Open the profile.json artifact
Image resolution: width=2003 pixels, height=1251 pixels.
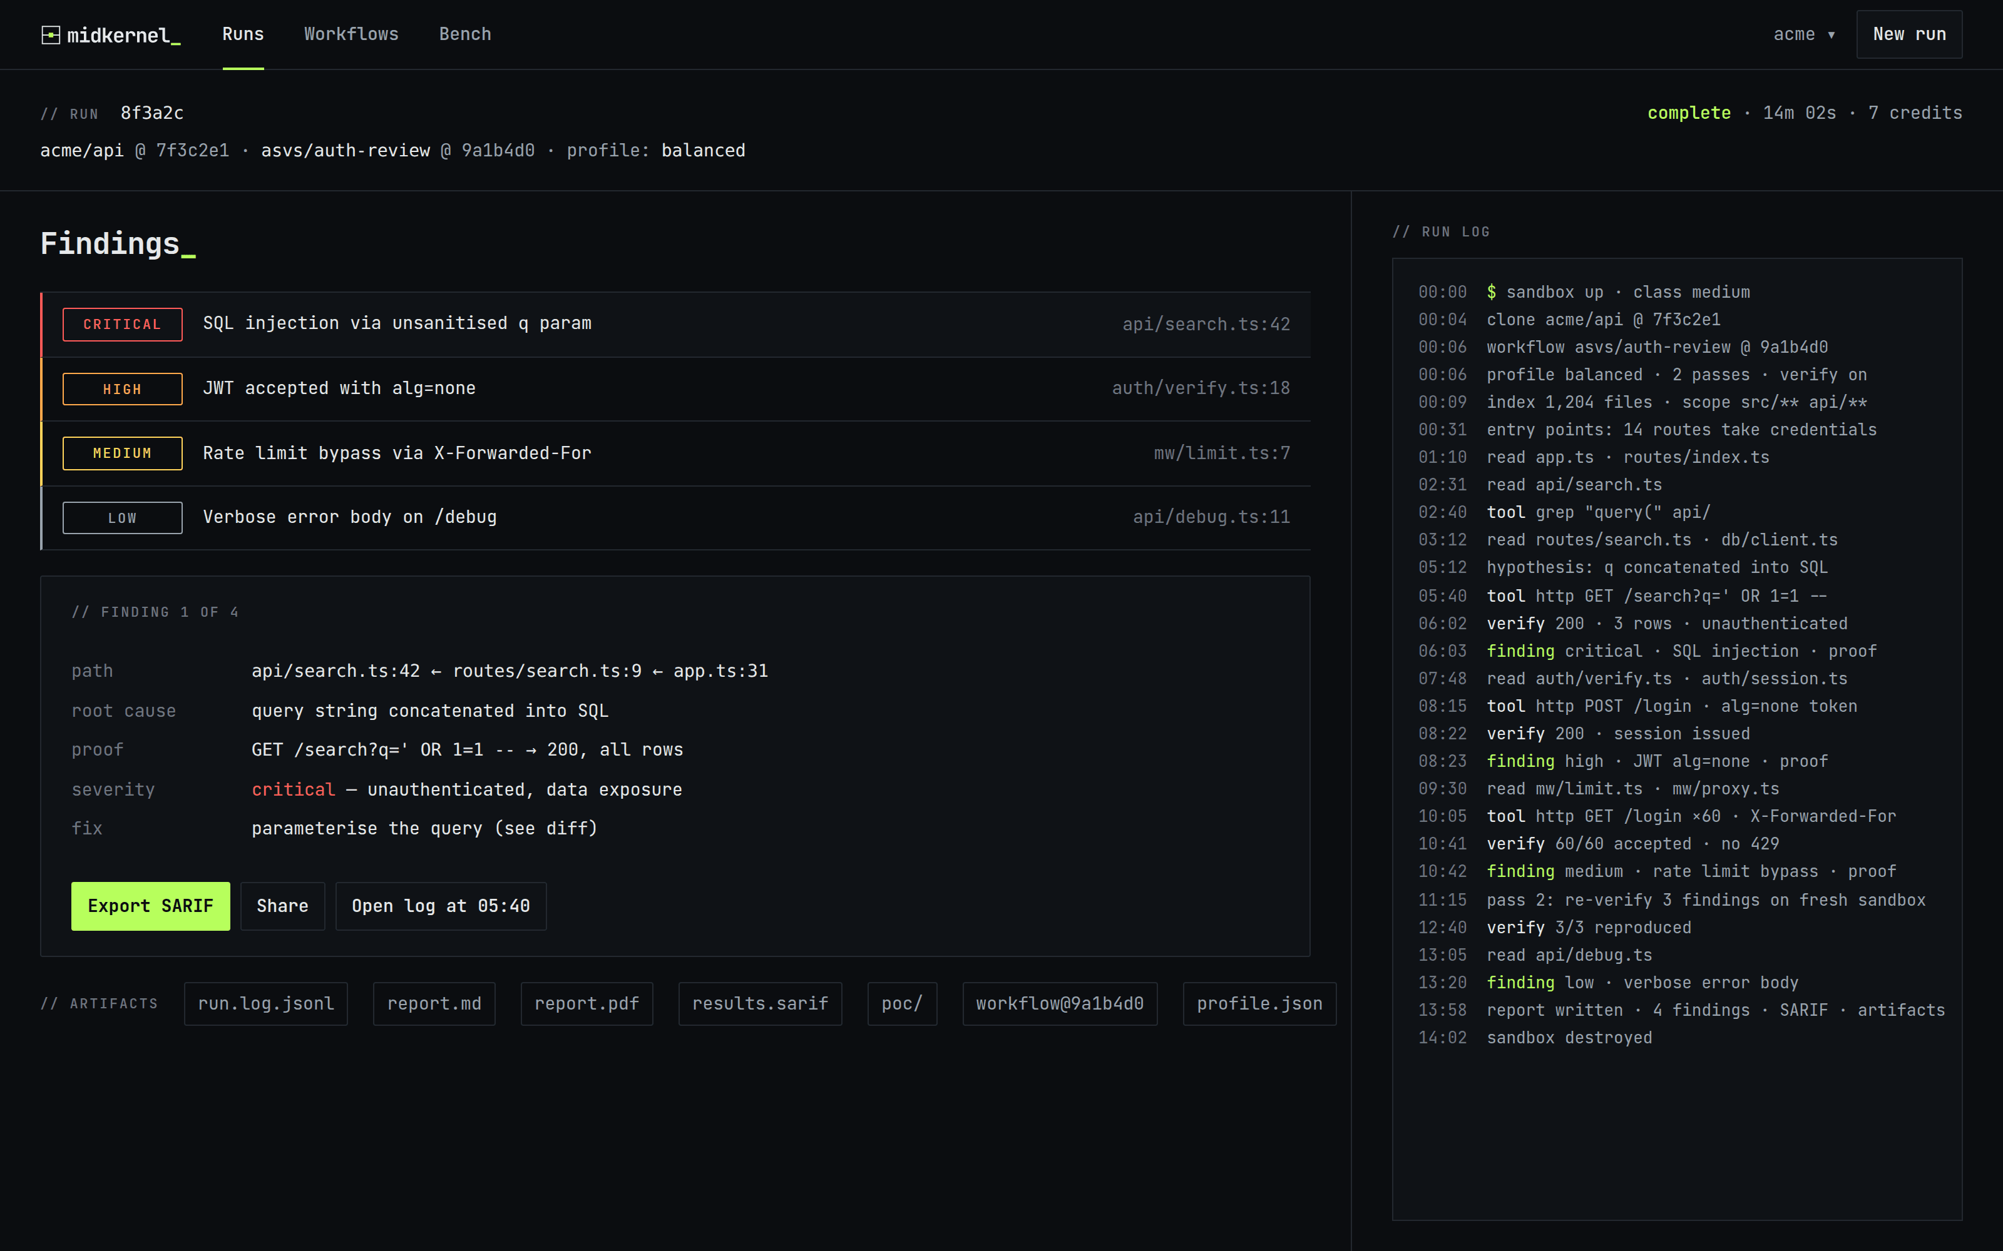(x=1259, y=1003)
